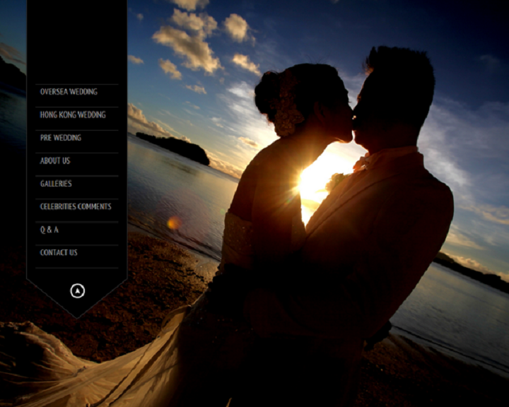Open the About Us page
The height and width of the screenshot is (407, 509).
(x=55, y=160)
